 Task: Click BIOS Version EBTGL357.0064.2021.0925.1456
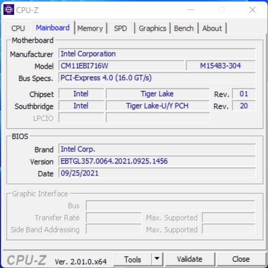[x=157, y=161]
